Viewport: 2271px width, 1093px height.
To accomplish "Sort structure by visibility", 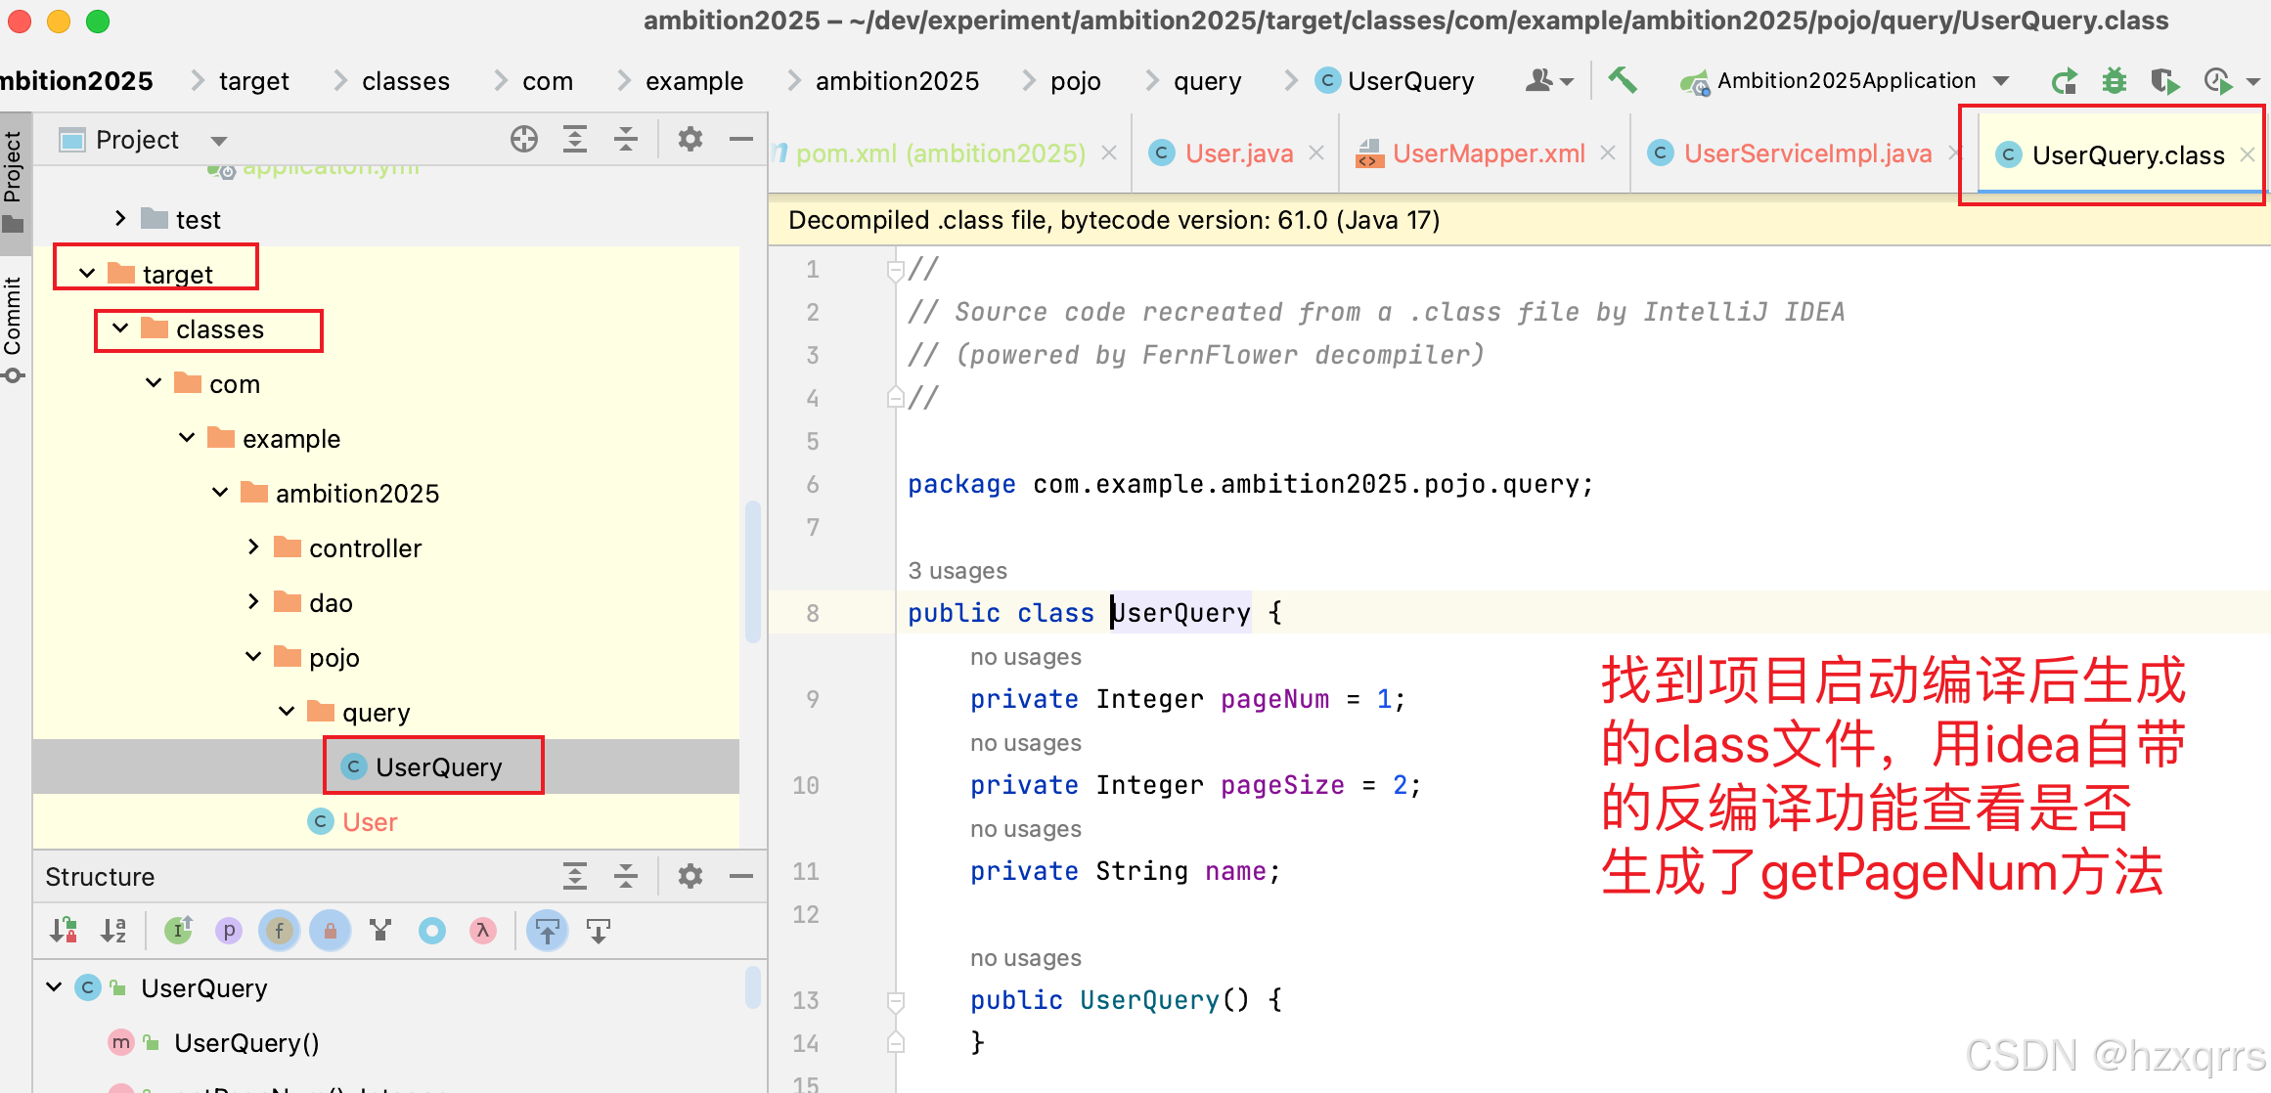I will point(65,931).
